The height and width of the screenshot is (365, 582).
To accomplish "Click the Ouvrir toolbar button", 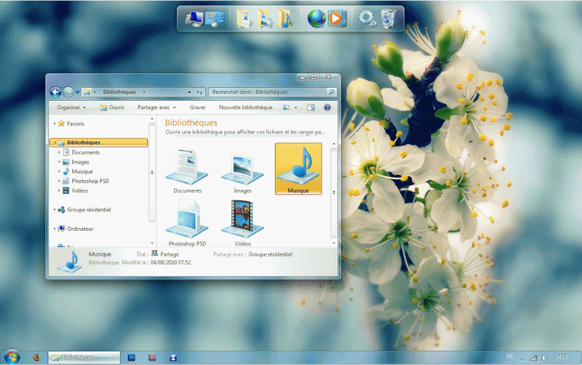I will 112,107.
